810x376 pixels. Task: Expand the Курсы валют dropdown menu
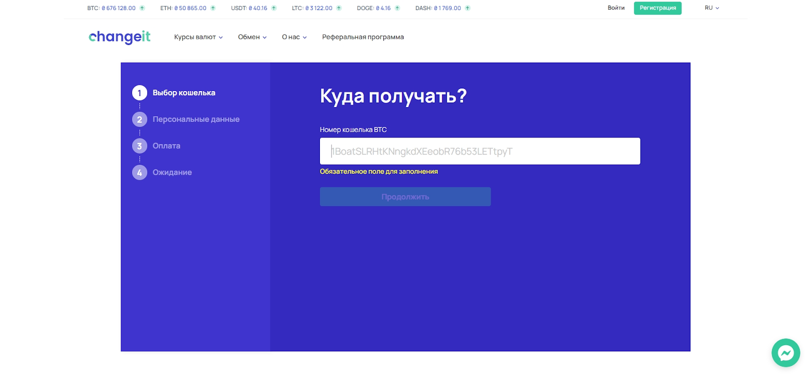coord(198,37)
